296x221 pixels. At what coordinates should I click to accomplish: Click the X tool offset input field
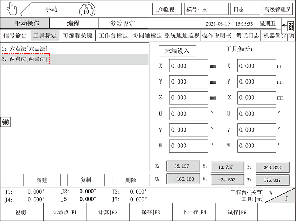pyautogui.click(x=256, y=65)
